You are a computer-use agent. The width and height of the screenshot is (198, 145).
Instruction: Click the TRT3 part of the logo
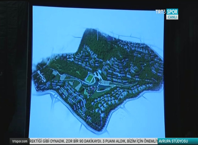(x=161, y=12)
